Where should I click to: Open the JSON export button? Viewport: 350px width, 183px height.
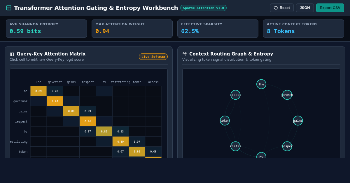(305, 8)
